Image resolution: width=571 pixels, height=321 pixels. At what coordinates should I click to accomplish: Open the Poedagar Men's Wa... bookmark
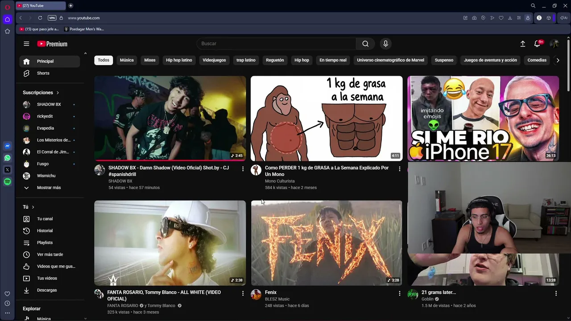(x=84, y=29)
